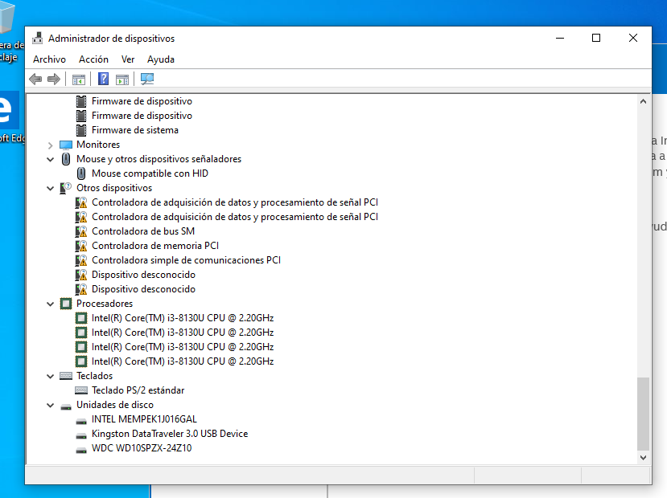Click the Forward arrow toolbar icon

pyautogui.click(x=54, y=79)
